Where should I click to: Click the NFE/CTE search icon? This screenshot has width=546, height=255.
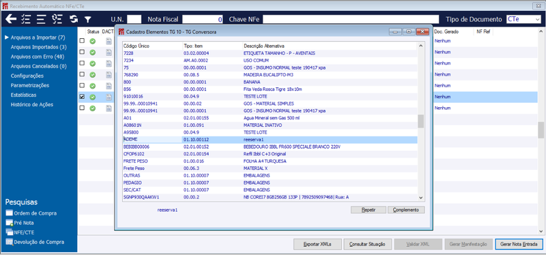[x=9, y=232]
